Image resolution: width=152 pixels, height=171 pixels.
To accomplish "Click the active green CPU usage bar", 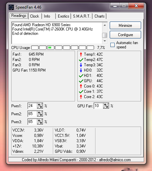I will point(51,48).
